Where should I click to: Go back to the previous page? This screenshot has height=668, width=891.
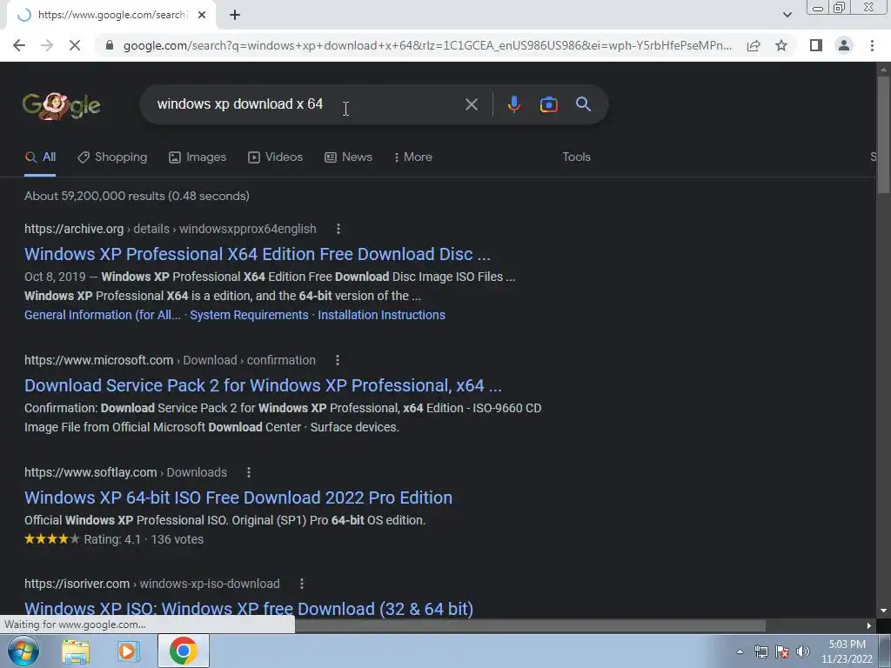(19, 45)
